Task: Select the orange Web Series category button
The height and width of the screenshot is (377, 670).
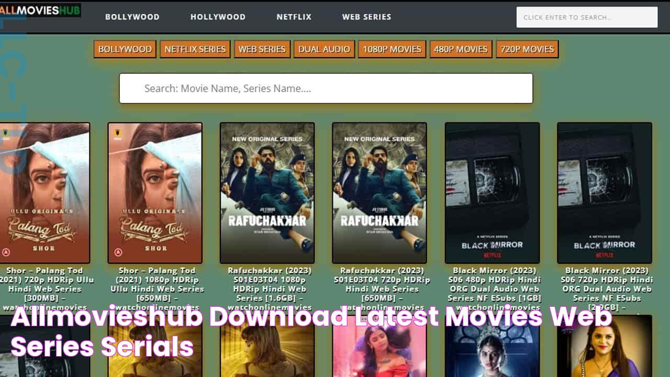Action: tap(262, 49)
